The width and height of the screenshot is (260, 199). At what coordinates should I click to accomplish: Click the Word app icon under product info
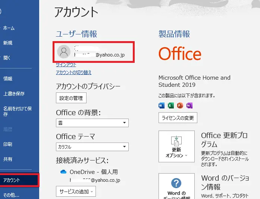pos(162,106)
